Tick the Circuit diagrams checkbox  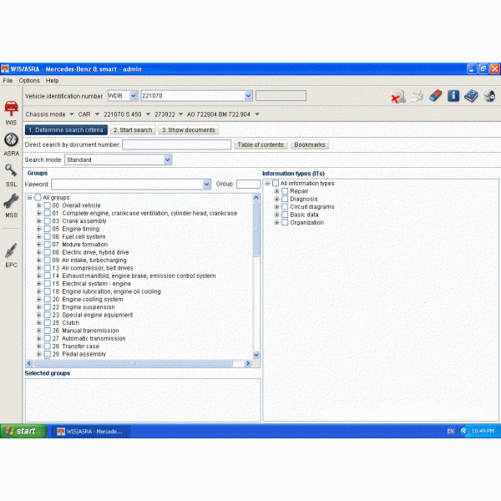[285, 207]
